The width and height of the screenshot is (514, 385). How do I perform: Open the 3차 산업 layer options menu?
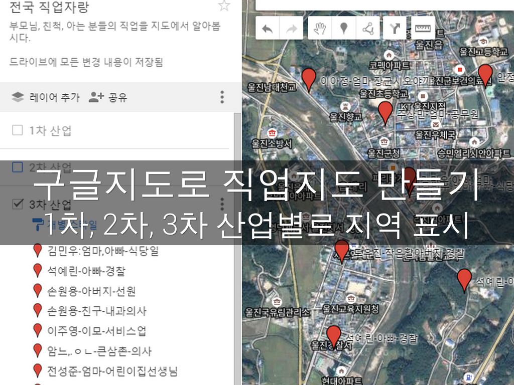click(222, 204)
